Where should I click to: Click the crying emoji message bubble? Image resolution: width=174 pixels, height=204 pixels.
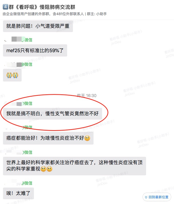click(12, 75)
